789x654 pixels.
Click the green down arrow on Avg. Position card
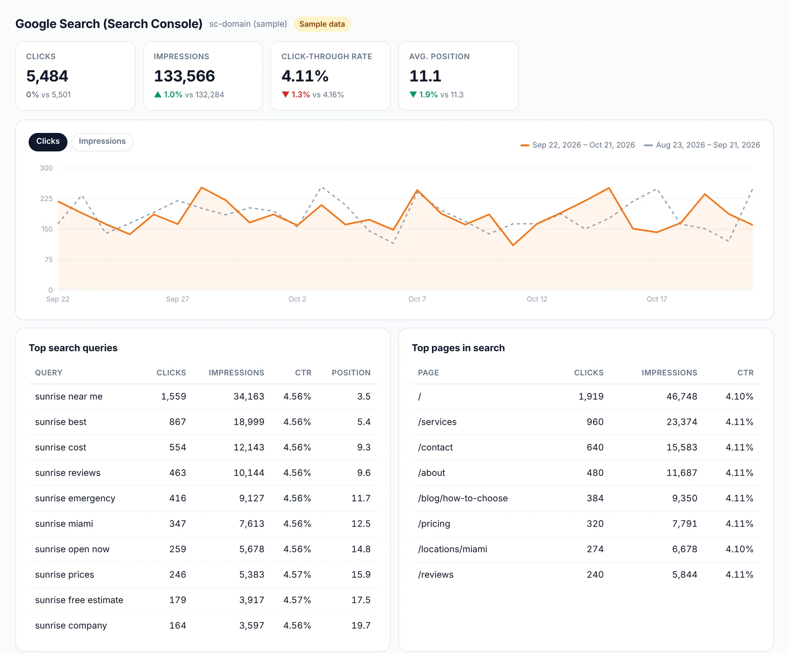tap(413, 94)
